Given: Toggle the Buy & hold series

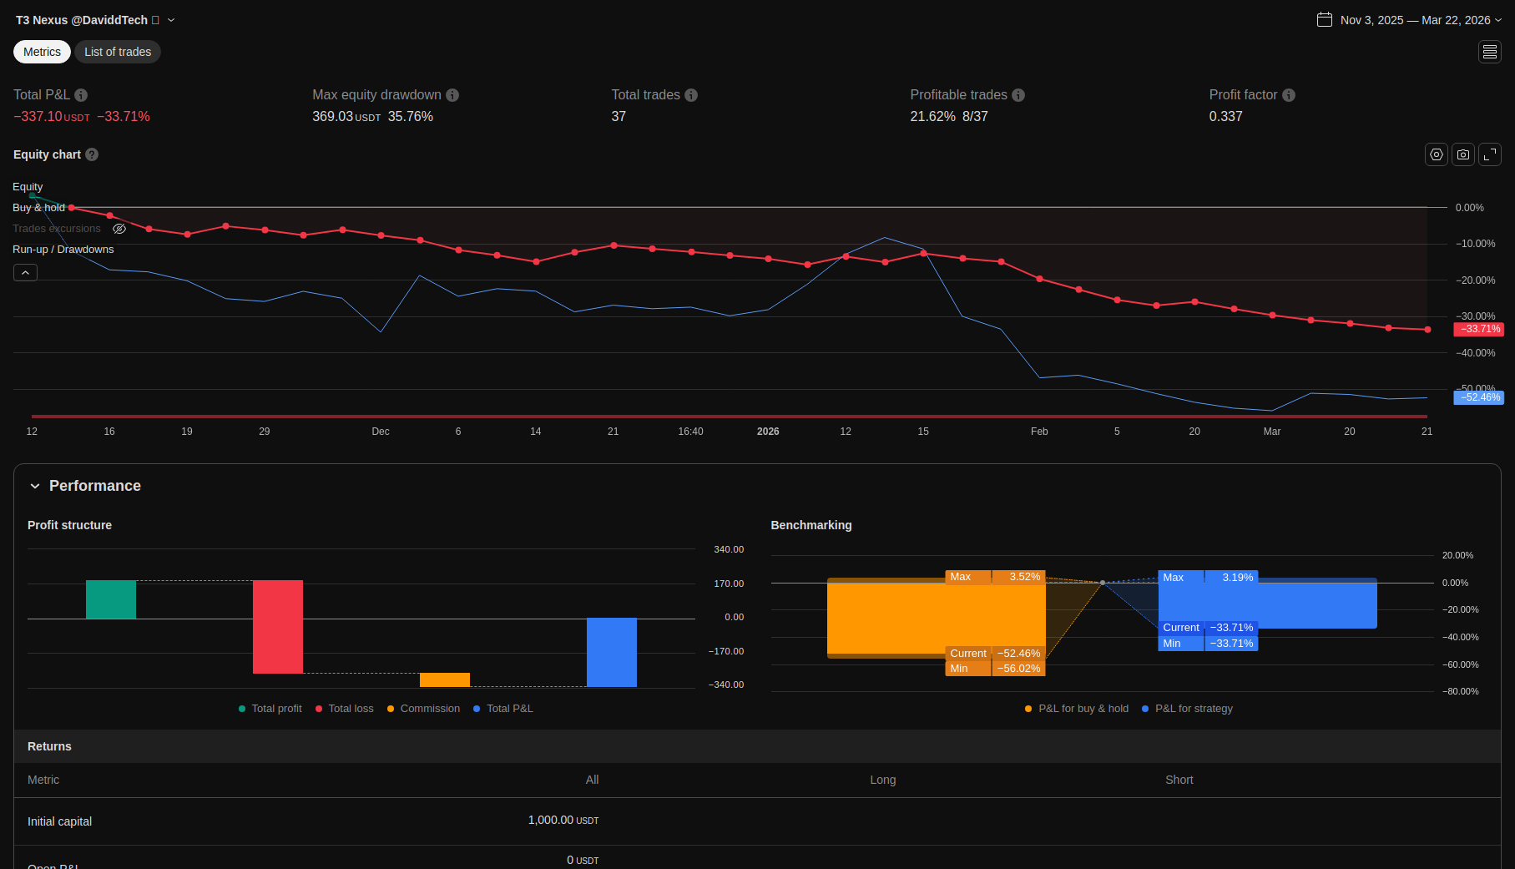Looking at the screenshot, I should (x=38, y=208).
